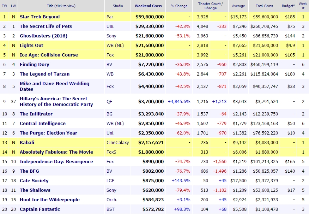Open Ice Age: Collision Course link
309x214 pixels.
click(x=49, y=55)
